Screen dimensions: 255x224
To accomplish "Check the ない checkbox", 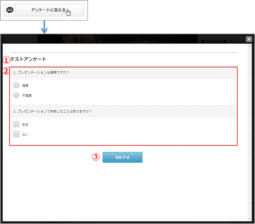I will (x=16, y=134).
